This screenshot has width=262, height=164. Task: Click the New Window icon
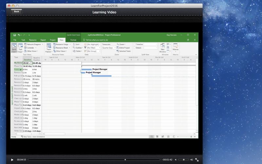(x=162, y=48)
